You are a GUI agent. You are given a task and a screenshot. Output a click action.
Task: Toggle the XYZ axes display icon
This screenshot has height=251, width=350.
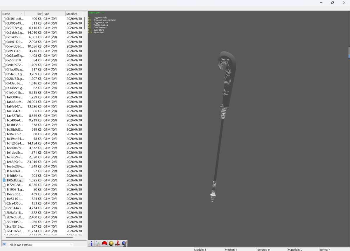point(98,243)
